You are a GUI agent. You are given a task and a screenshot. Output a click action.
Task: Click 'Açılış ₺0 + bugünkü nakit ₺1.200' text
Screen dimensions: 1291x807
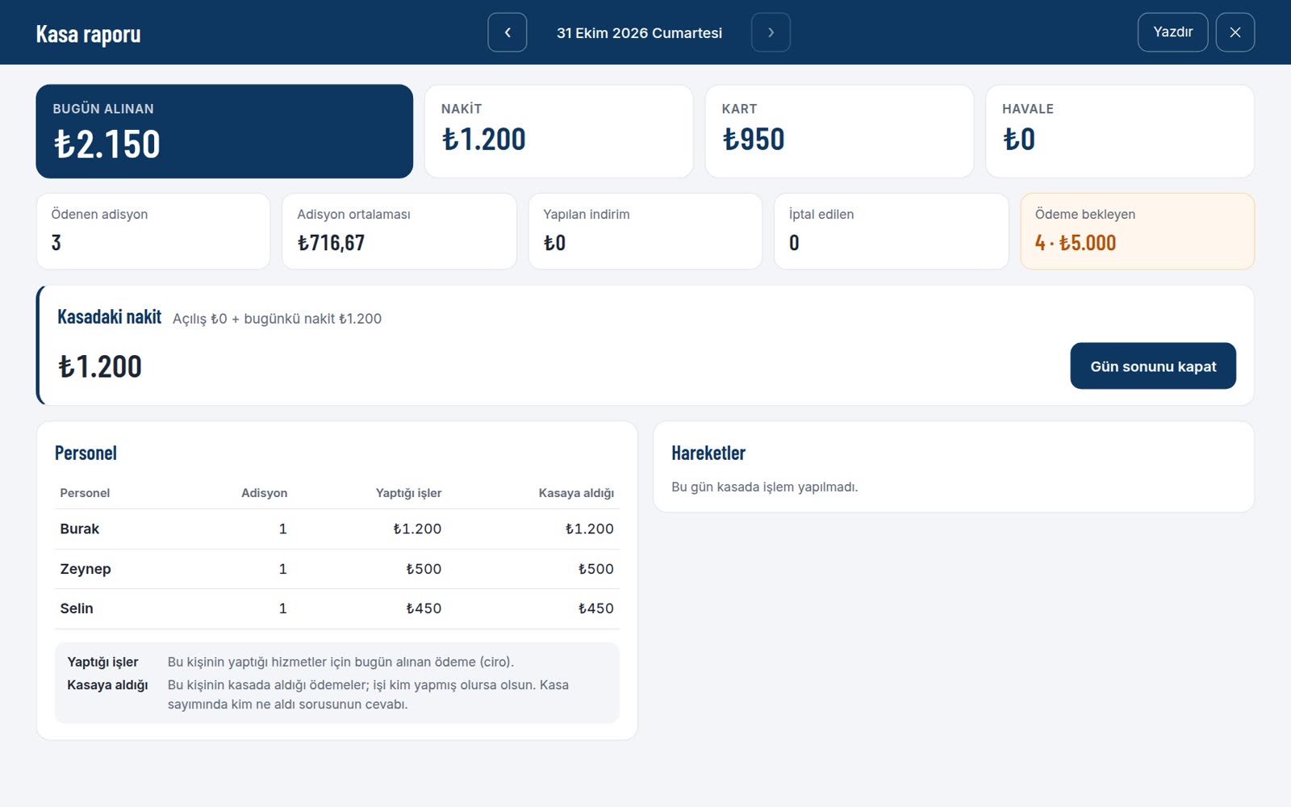277,319
